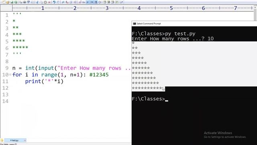Run spell check from the toolbar
Screen dimensions: 257x145
[x=29, y=2]
